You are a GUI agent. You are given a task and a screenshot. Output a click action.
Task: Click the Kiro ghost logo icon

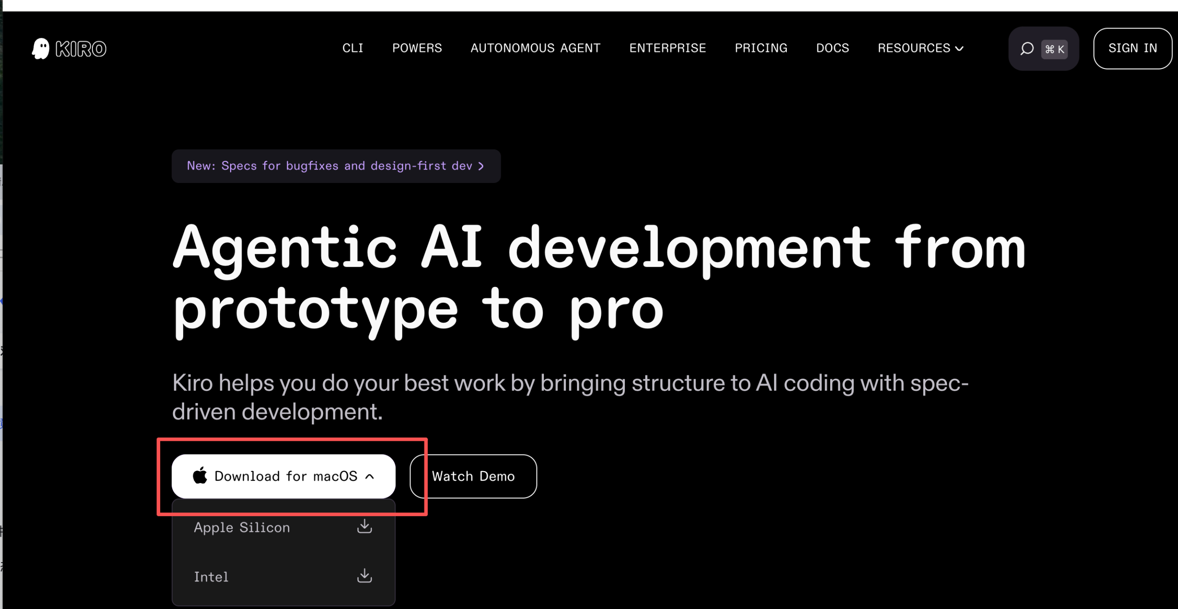click(40, 48)
